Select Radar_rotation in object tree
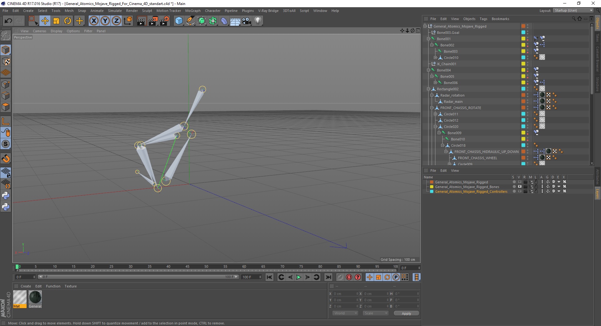 (x=452, y=95)
